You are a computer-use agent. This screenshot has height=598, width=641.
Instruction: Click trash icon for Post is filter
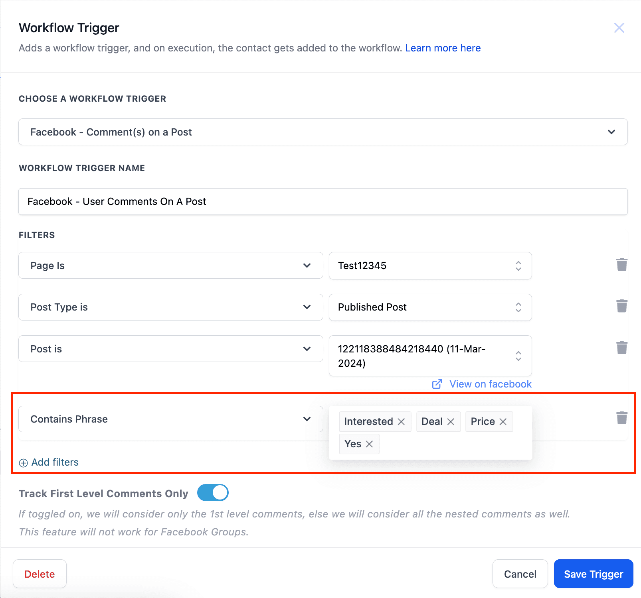pyautogui.click(x=622, y=348)
